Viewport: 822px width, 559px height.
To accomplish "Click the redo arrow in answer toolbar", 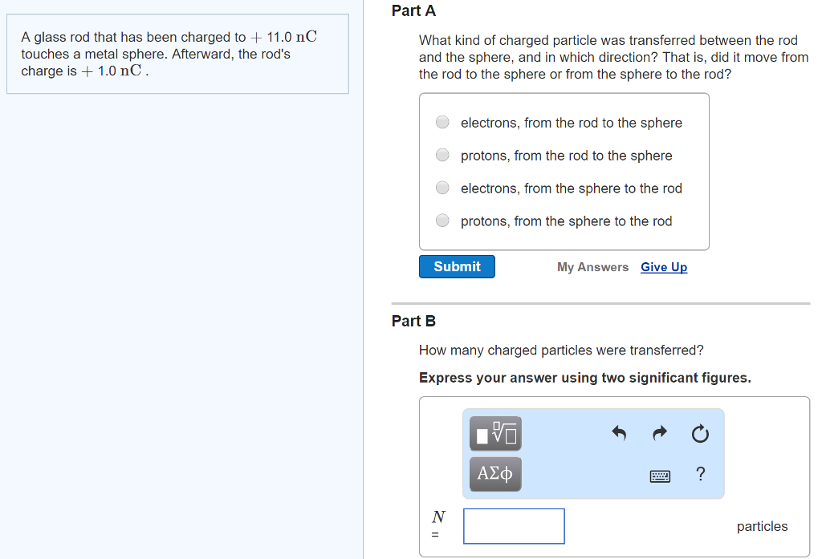I will [x=659, y=434].
